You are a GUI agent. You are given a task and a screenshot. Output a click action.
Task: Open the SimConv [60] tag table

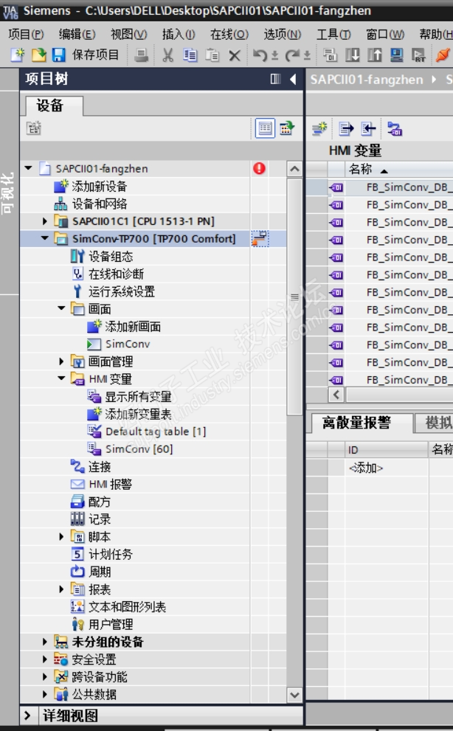(x=139, y=449)
